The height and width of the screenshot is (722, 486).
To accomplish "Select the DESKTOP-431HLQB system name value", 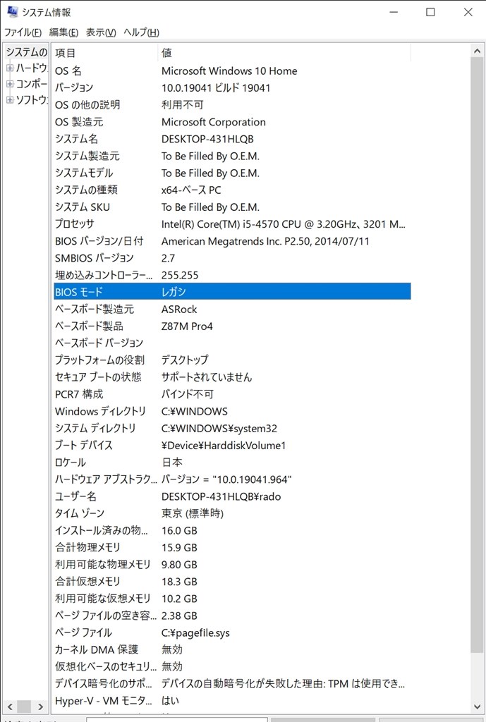I will coord(207,139).
